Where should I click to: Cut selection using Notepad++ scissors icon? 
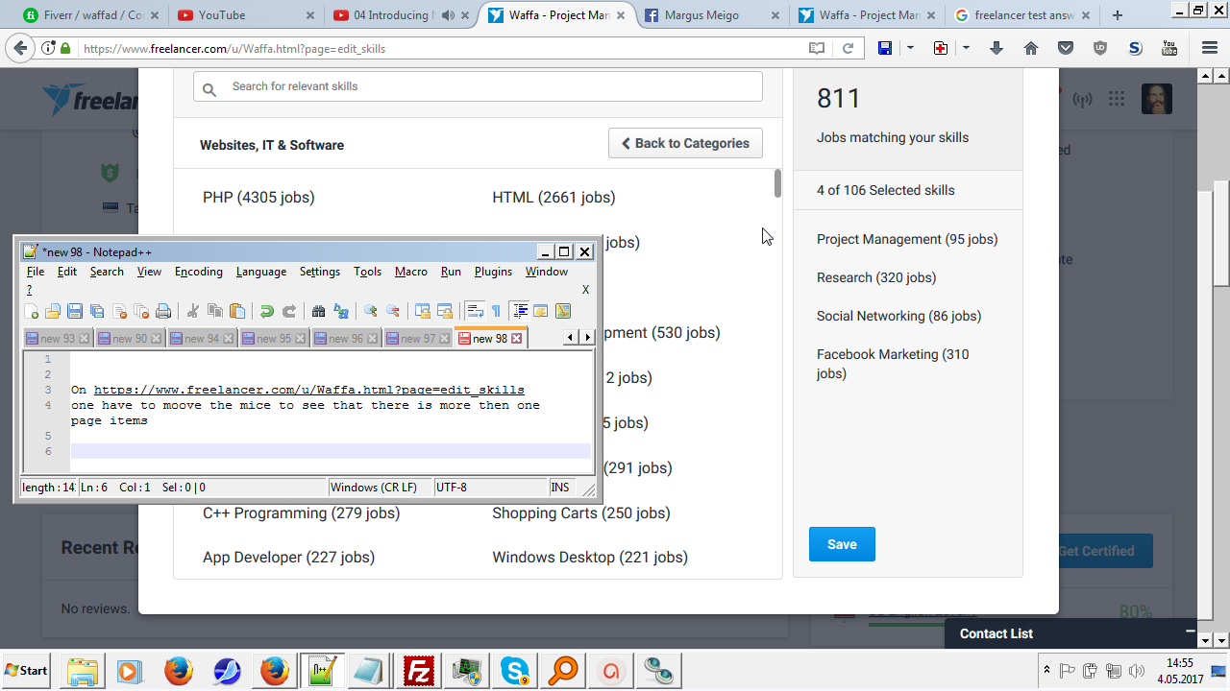tap(192, 311)
